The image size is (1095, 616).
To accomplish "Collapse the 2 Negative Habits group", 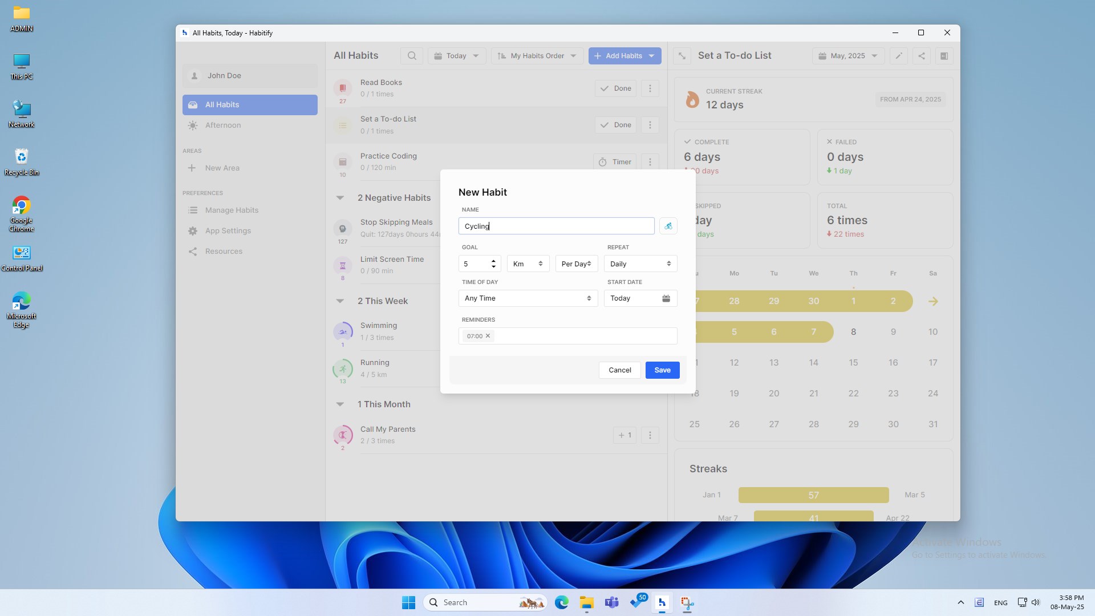I will [340, 198].
